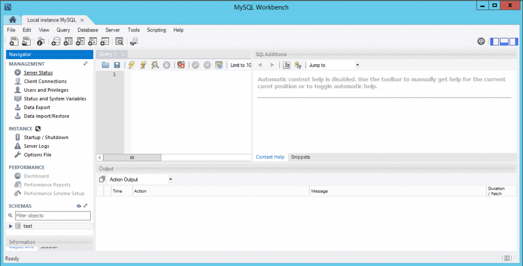The width and height of the screenshot is (523, 266).
Task: Close the Local instance MySQL tab
Action: click(82, 20)
